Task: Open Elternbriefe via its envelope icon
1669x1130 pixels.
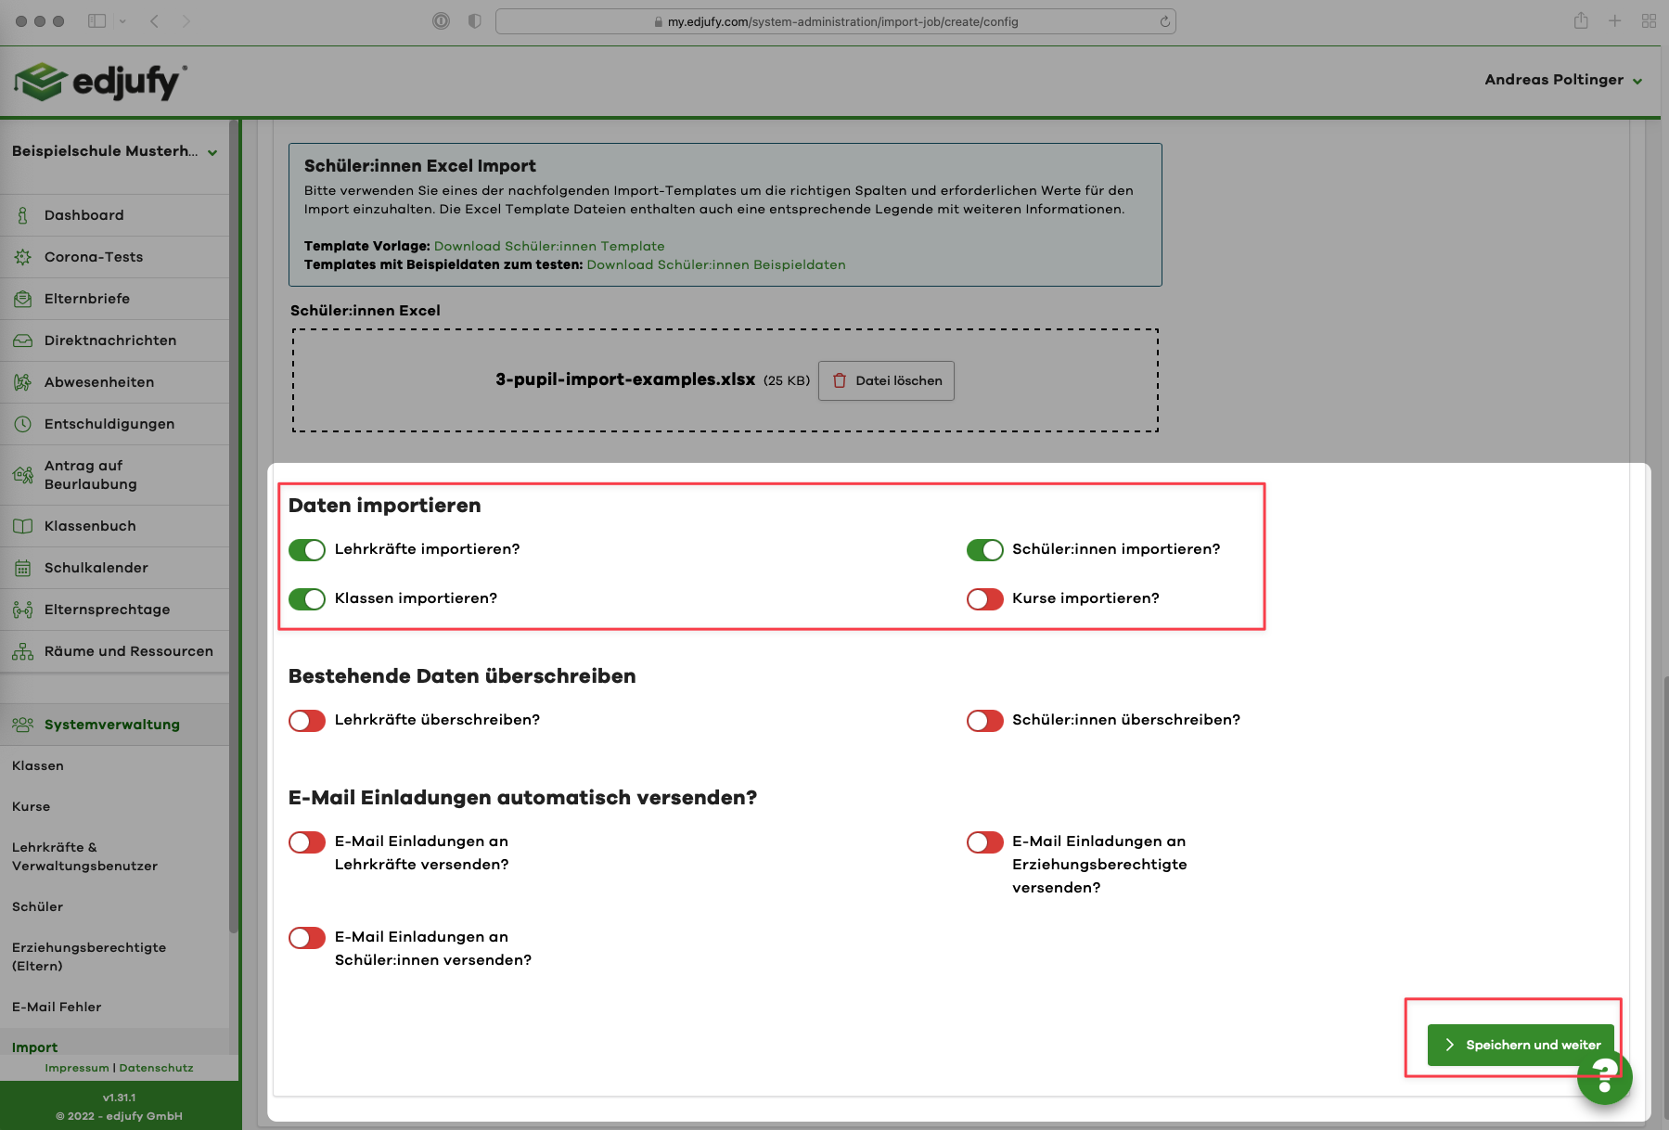Action: pyautogui.click(x=22, y=299)
